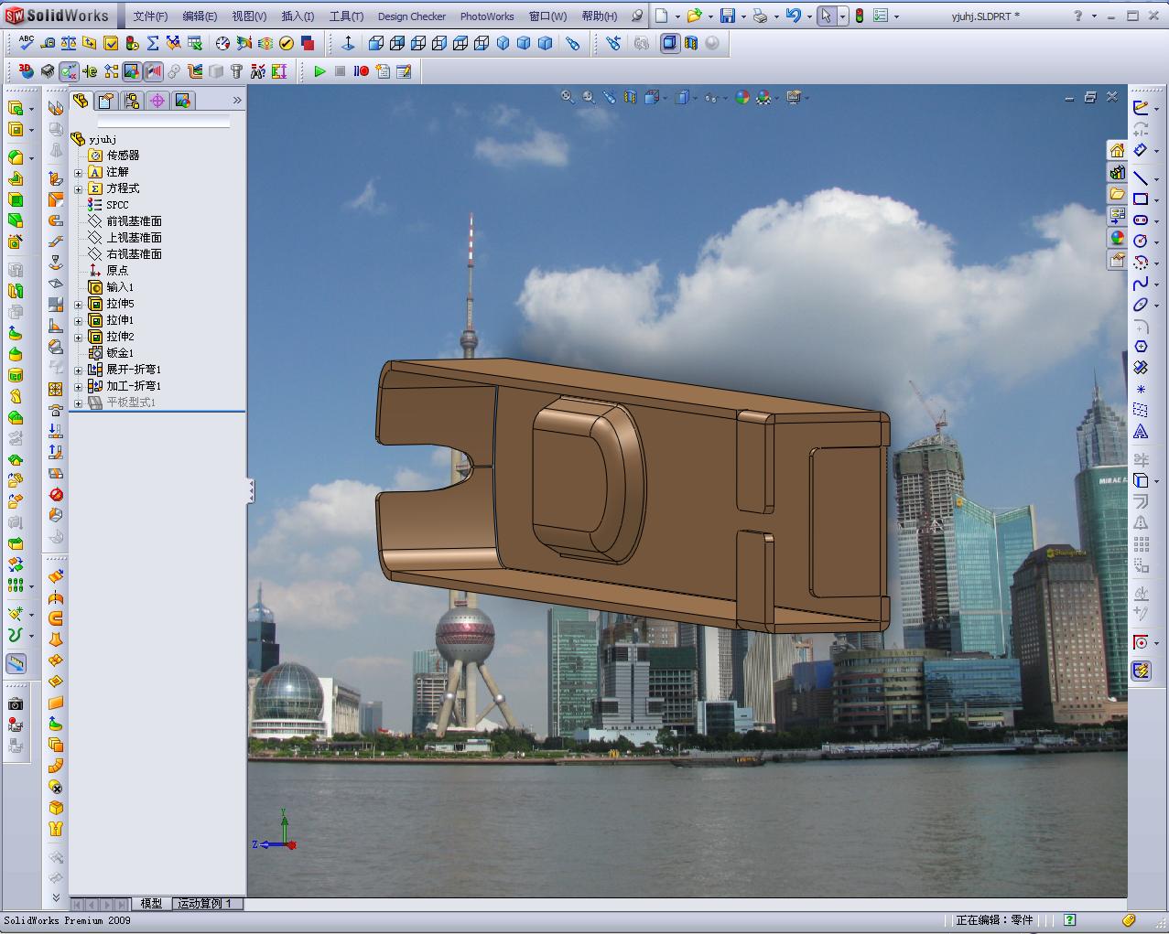Open the DimXpertManager tab
The image size is (1169, 934).
point(157,101)
